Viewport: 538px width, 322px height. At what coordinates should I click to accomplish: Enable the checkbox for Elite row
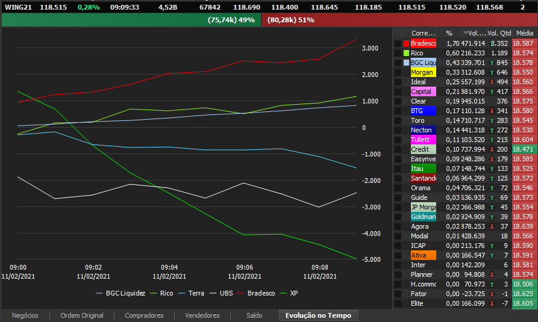(x=398, y=303)
